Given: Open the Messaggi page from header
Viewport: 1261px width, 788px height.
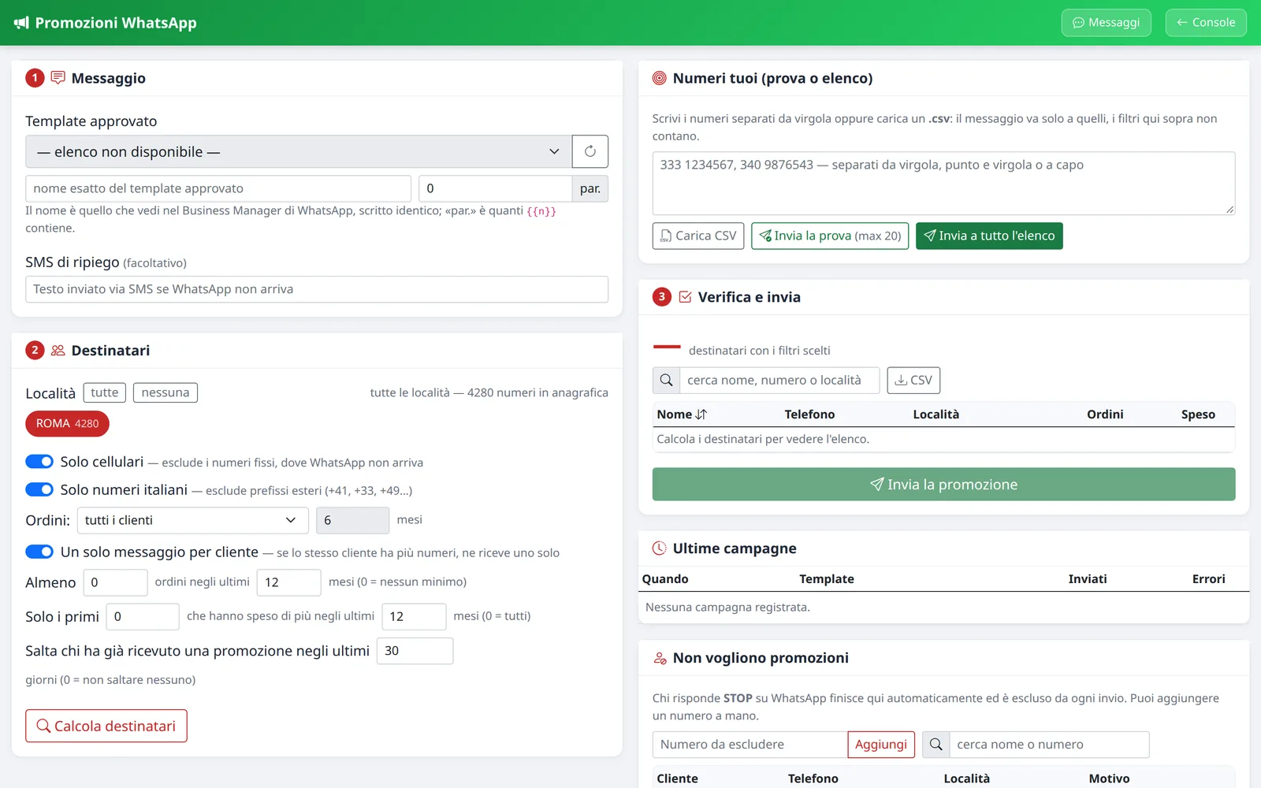Looking at the screenshot, I should 1106,23.
